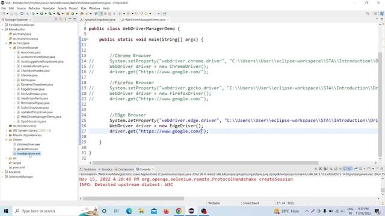The height and width of the screenshot is (216, 385).
Task: Click 'Writable' in the status bar
Action: click(x=214, y=203)
